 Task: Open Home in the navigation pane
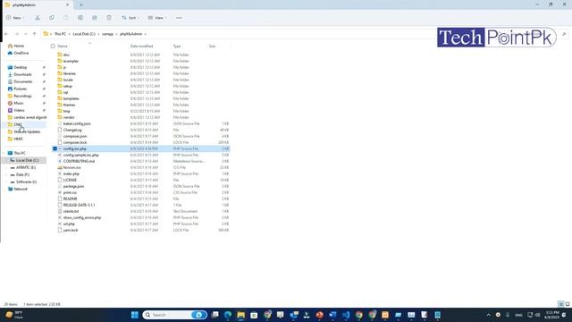(x=19, y=46)
